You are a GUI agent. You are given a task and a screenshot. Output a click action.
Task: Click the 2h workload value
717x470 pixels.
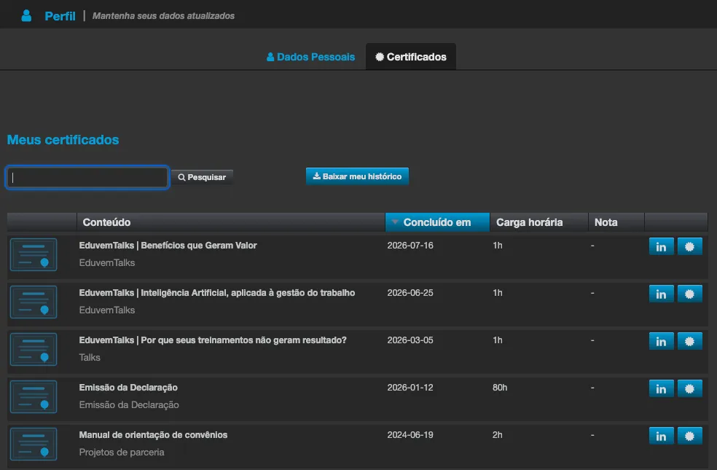[498, 435]
